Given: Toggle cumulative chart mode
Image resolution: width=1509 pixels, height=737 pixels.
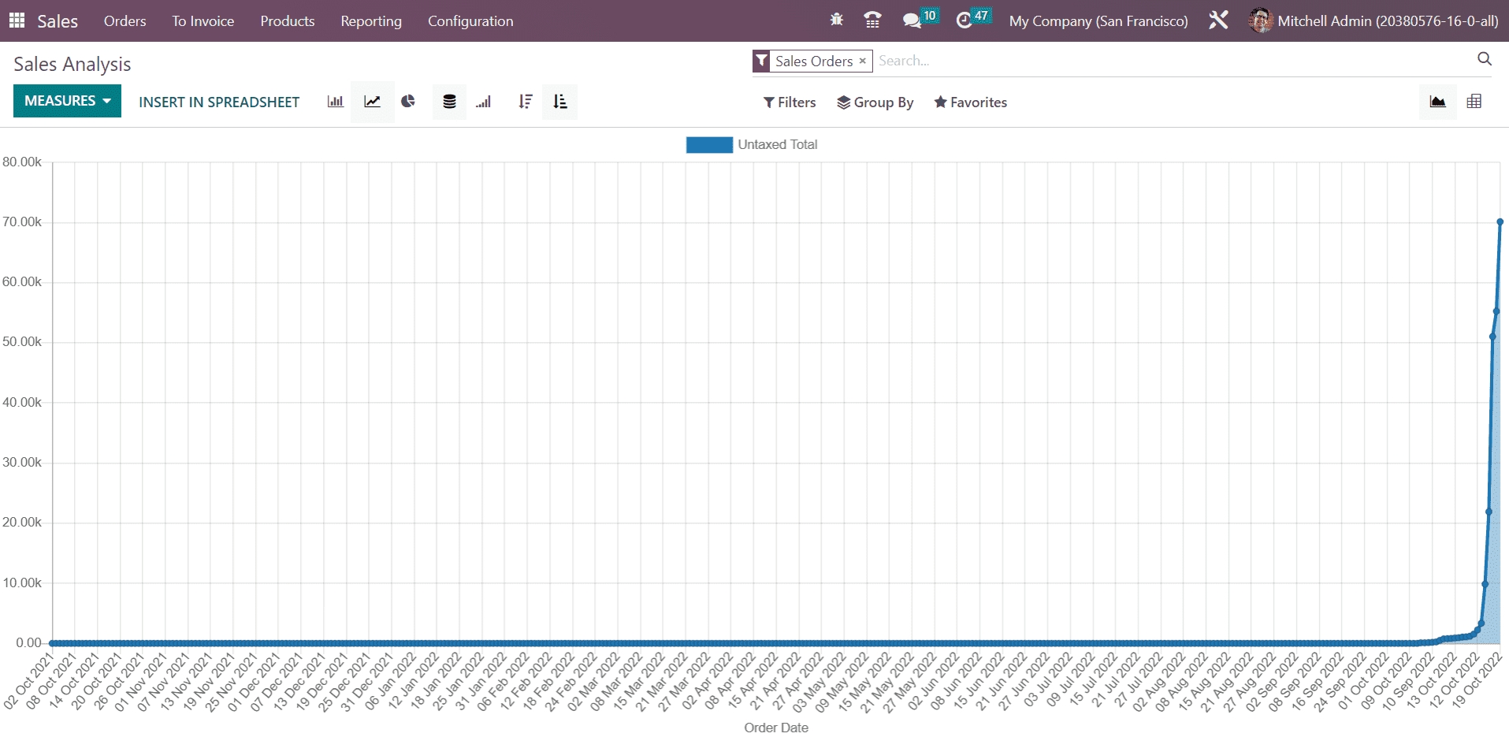Looking at the screenshot, I should [484, 102].
